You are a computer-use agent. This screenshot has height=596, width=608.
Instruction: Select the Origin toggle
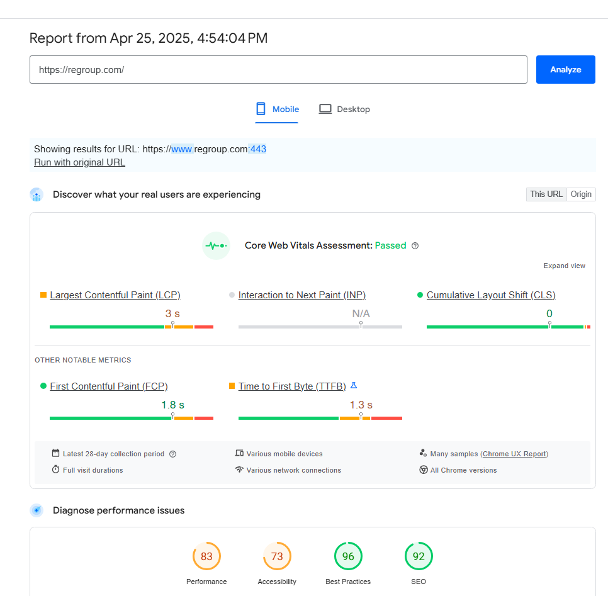click(581, 194)
